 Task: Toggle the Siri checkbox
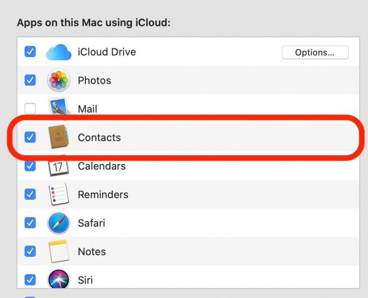pyautogui.click(x=30, y=280)
